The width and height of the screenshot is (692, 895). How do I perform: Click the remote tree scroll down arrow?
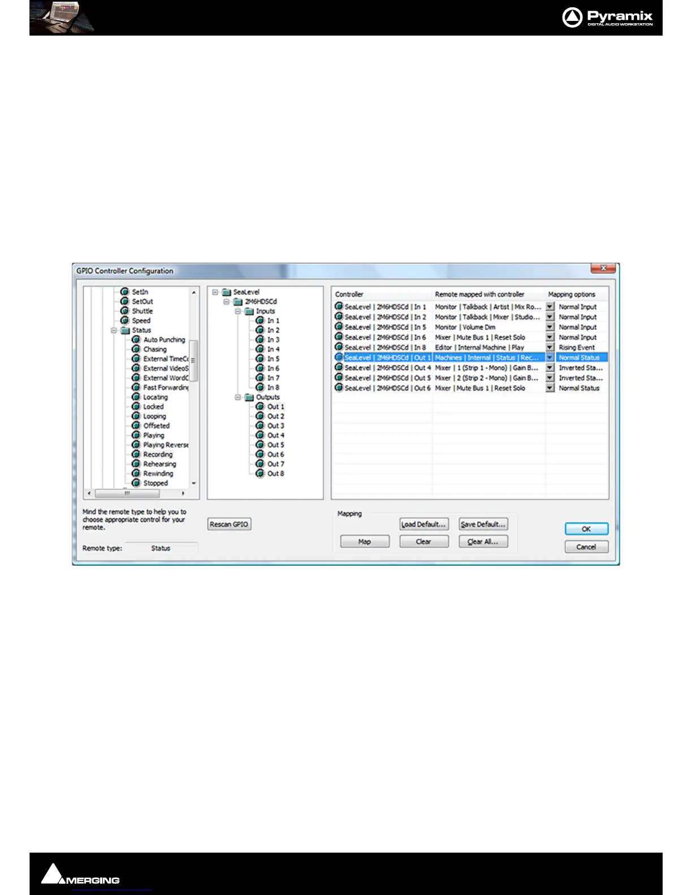click(193, 484)
